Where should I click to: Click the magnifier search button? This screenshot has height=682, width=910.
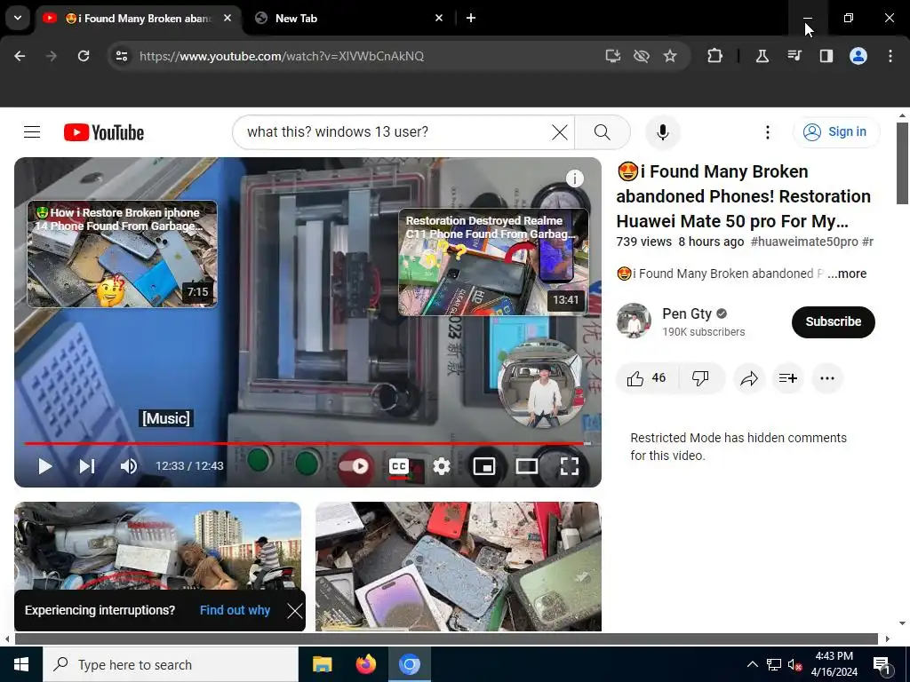pos(603,132)
